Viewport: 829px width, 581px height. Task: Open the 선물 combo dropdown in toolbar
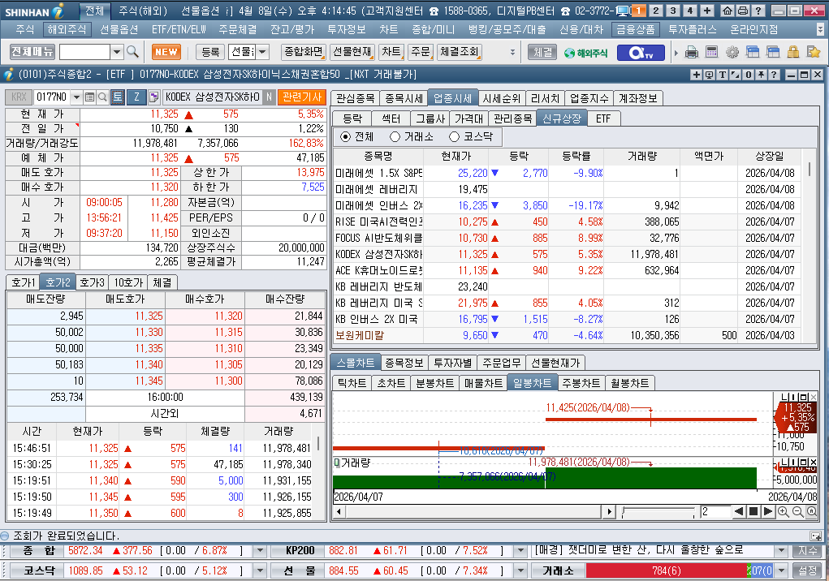click(x=262, y=52)
